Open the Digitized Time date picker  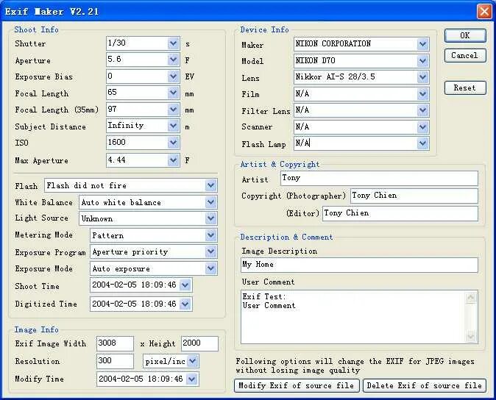point(185,304)
